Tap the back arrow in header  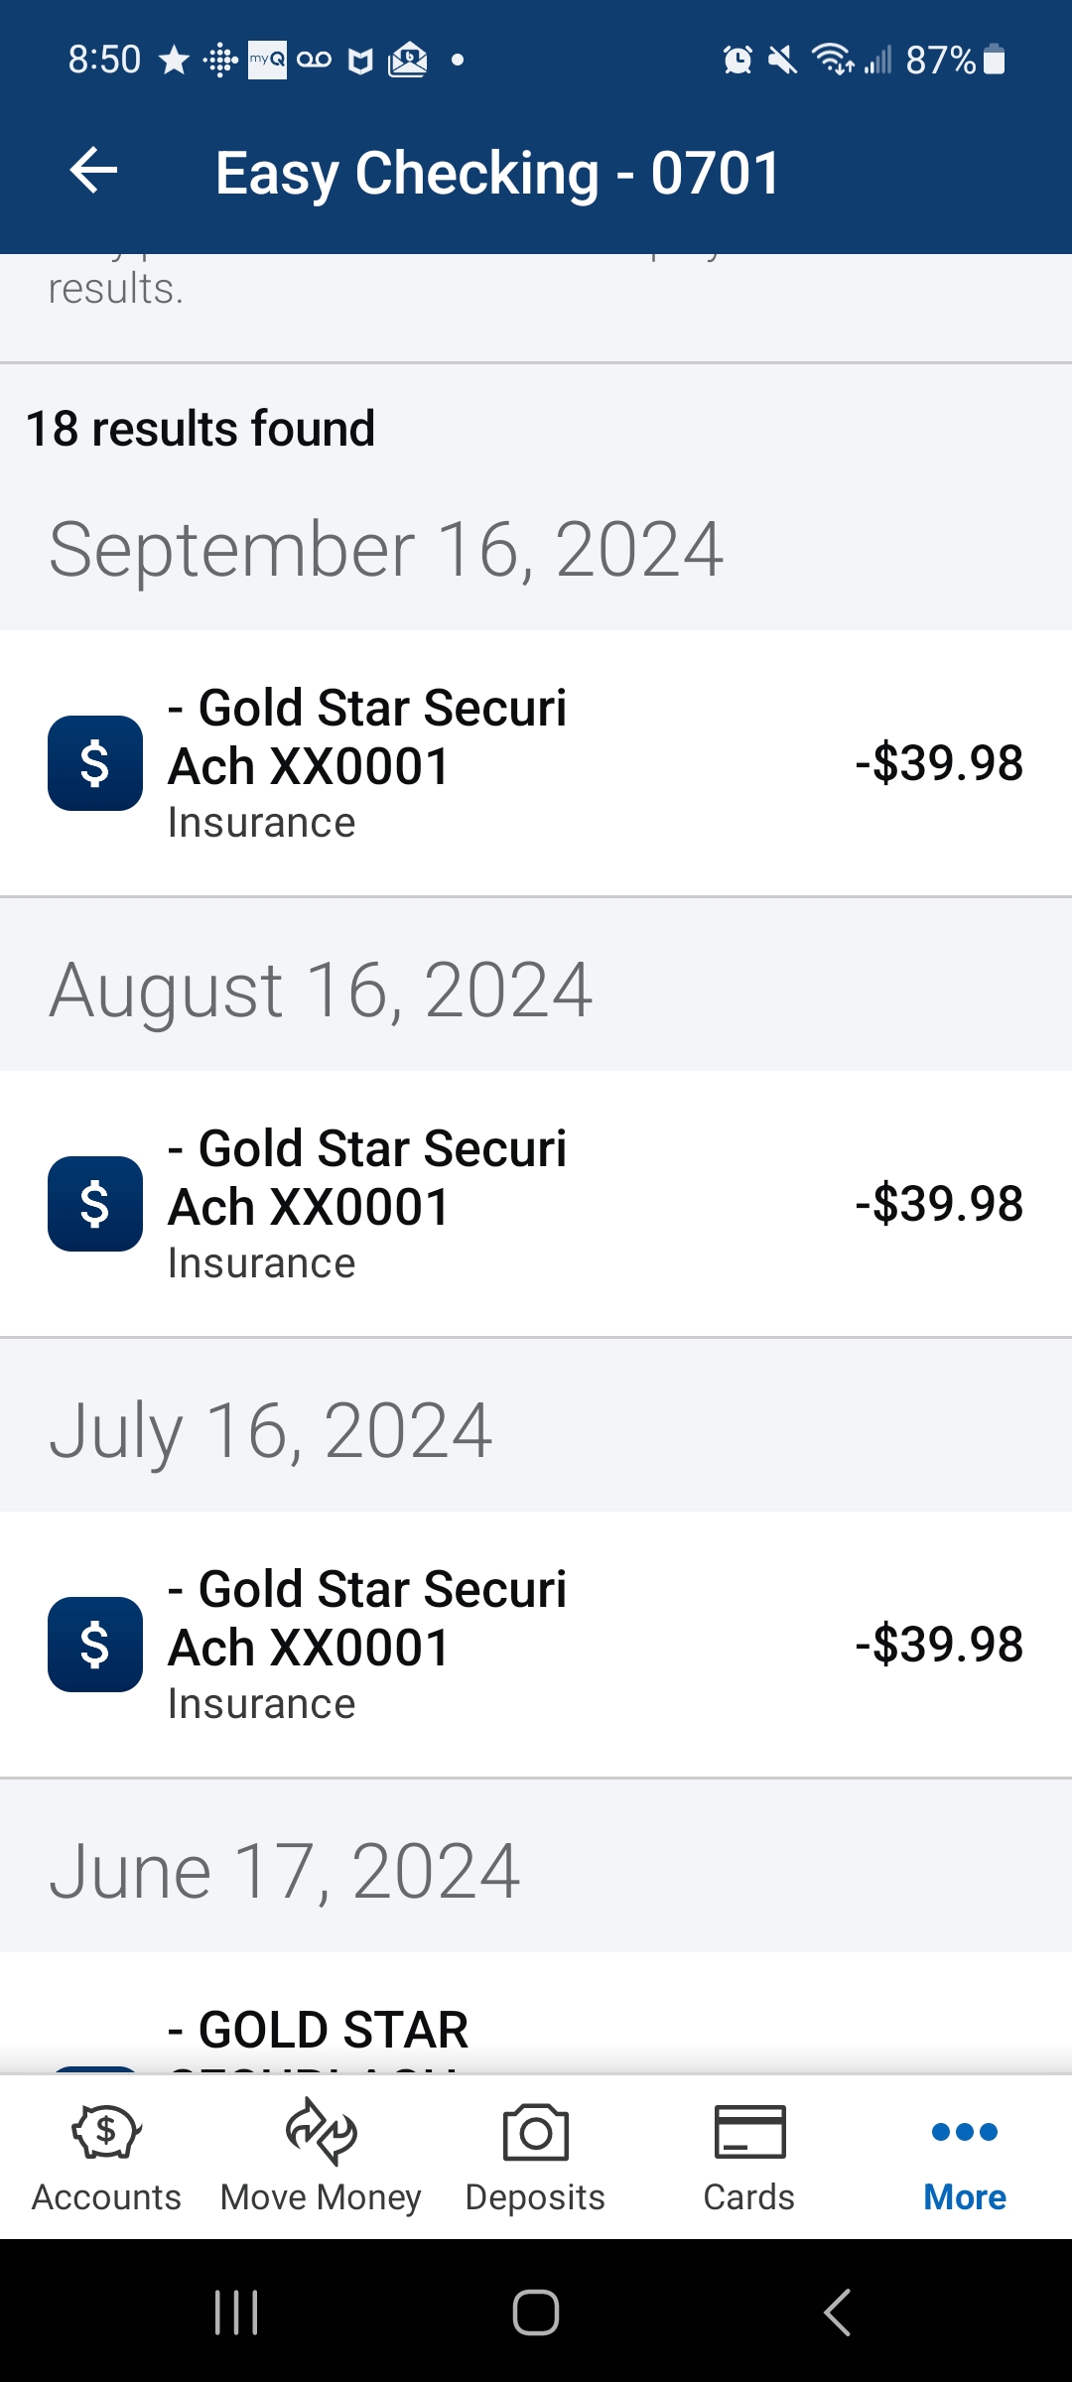click(x=93, y=171)
